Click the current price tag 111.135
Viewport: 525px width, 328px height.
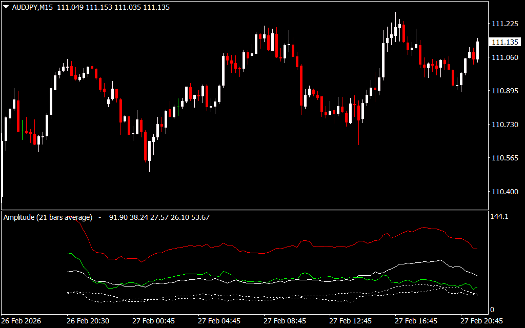pyautogui.click(x=504, y=42)
